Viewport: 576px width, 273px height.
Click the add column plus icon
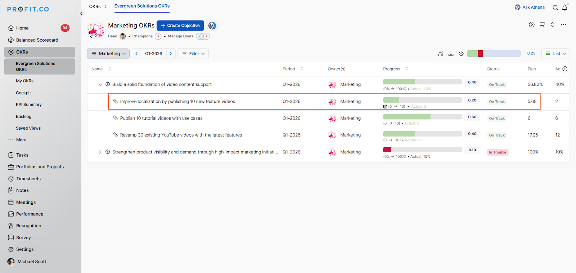565,69
